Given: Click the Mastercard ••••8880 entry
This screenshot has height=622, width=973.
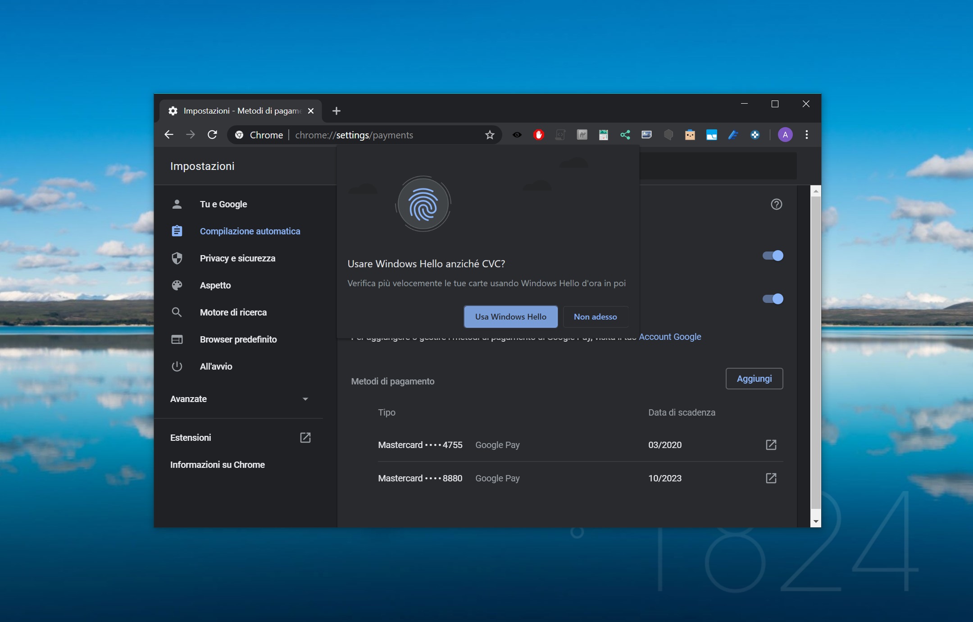Looking at the screenshot, I should tap(420, 478).
